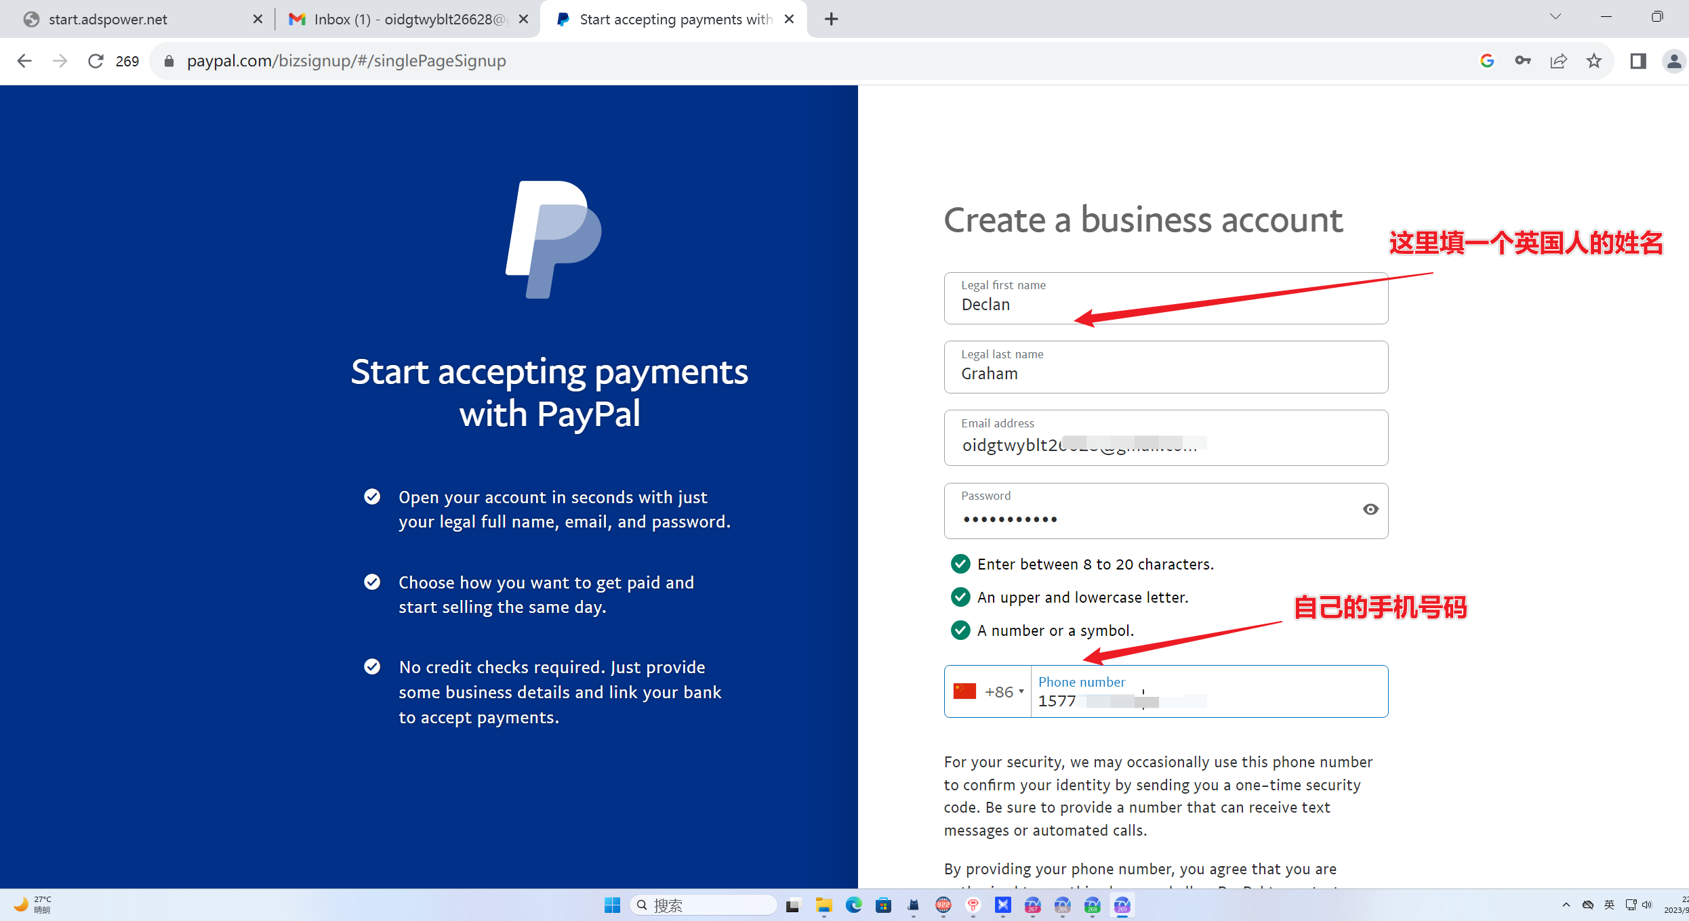Image resolution: width=1689 pixels, height=921 pixels.
Task: Open the password manager key icon
Action: (1522, 61)
